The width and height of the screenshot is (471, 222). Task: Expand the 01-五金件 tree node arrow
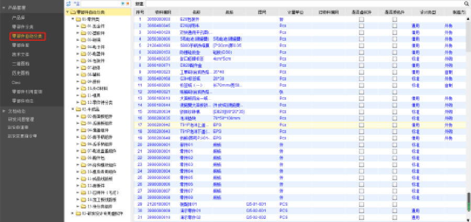coord(78,26)
